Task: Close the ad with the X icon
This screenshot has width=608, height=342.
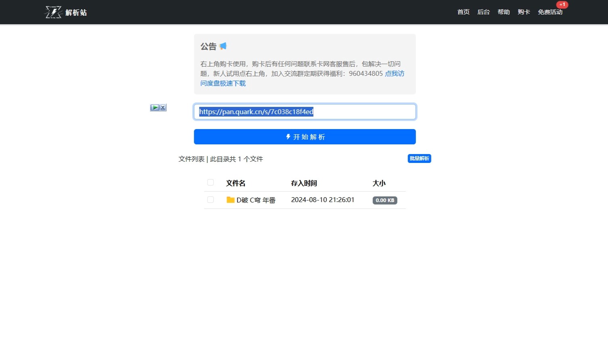Action: (163, 108)
